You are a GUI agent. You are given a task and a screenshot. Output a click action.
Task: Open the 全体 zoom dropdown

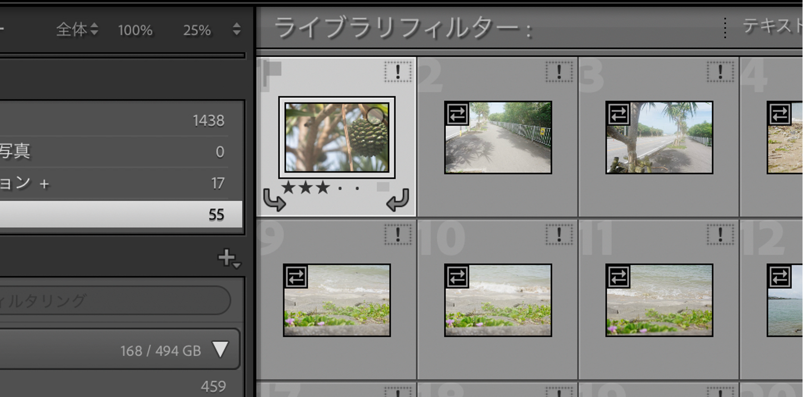point(77,30)
